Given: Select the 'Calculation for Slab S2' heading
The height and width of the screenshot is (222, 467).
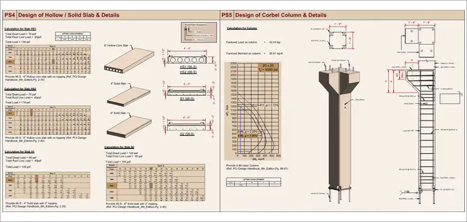Looking at the screenshot, I should click(x=119, y=147).
